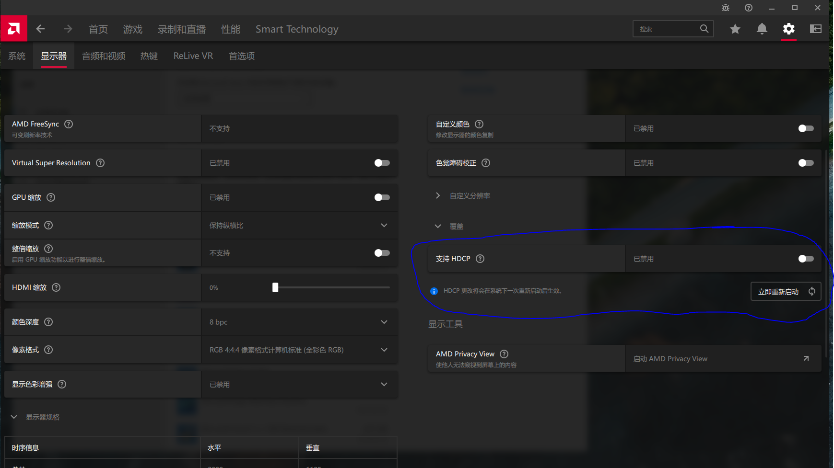The image size is (834, 468).
Task: Open 显示色彩增强 dropdown
Action: [x=299, y=384]
